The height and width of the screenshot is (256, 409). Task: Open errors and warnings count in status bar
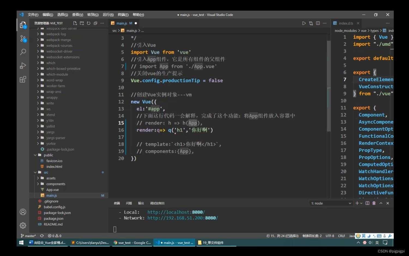tap(54, 236)
